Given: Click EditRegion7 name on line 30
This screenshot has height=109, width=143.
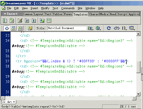Looking at the screenshot, I should pos(111,82).
